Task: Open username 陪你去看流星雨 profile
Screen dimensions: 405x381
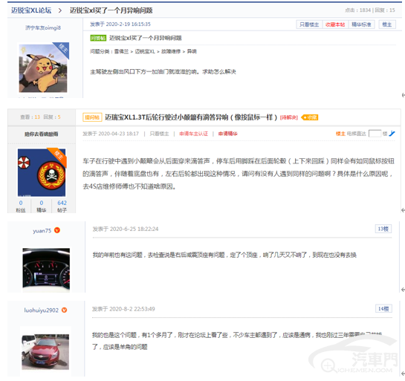Action: pos(42,134)
